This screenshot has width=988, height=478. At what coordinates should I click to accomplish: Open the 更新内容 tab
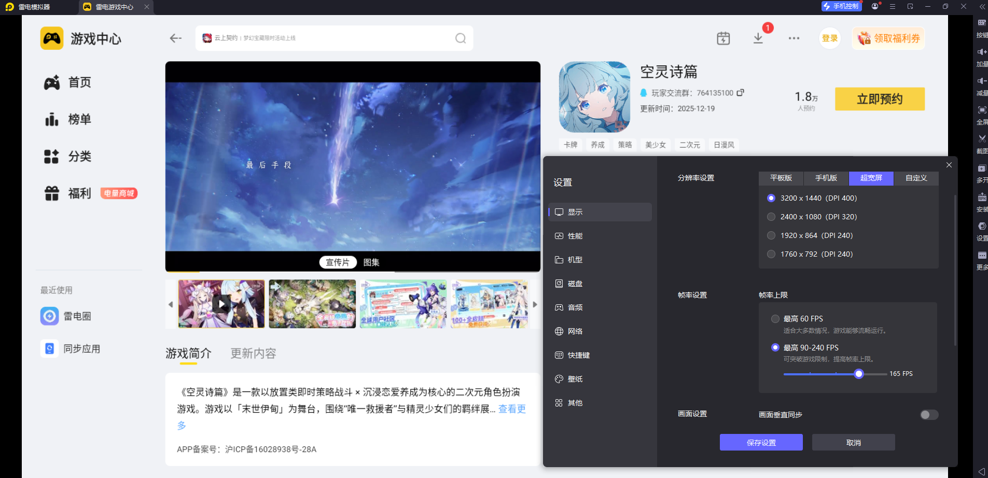[x=253, y=354]
